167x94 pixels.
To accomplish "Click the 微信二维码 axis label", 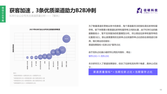I will [x=66, y=64].
